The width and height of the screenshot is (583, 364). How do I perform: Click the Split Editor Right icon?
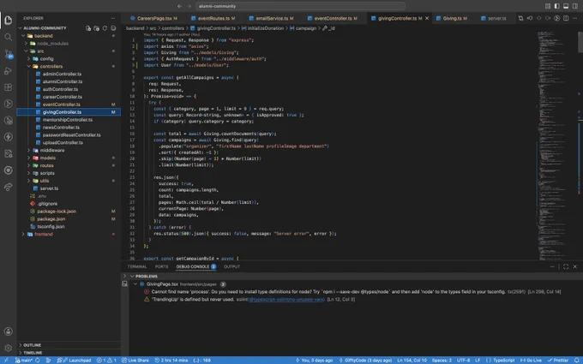coord(566,18)
